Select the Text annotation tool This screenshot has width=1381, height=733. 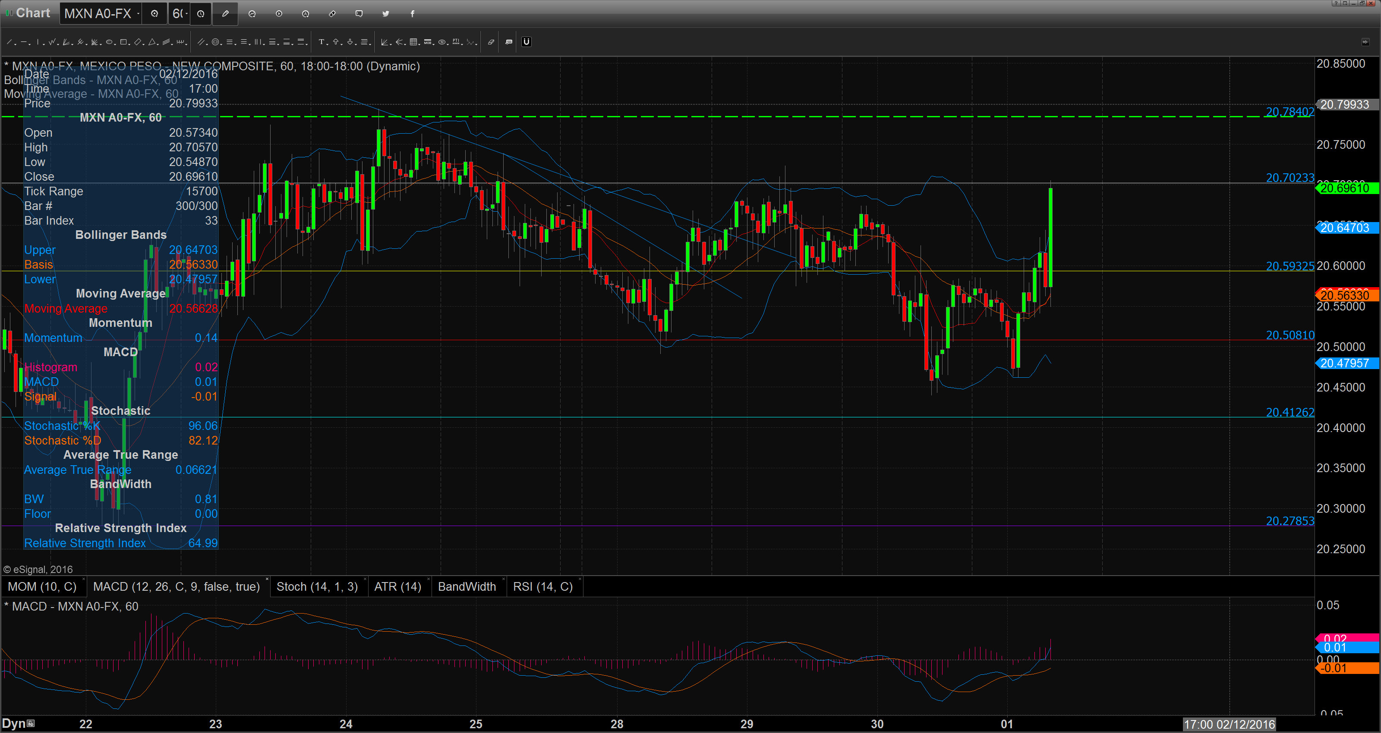click(x=321, y=42)
